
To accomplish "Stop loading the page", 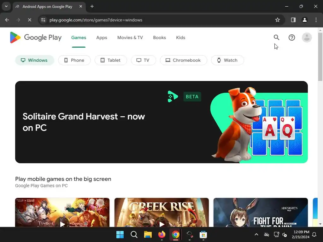I will pyautogui.click(x=29, y=20).
